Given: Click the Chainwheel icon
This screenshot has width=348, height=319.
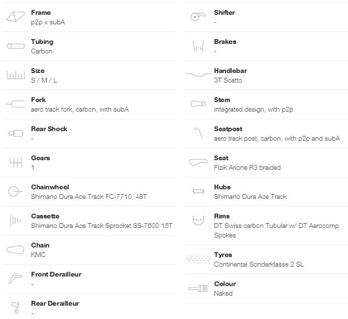Looking at the screenshot, I should (x=15, y=192).
